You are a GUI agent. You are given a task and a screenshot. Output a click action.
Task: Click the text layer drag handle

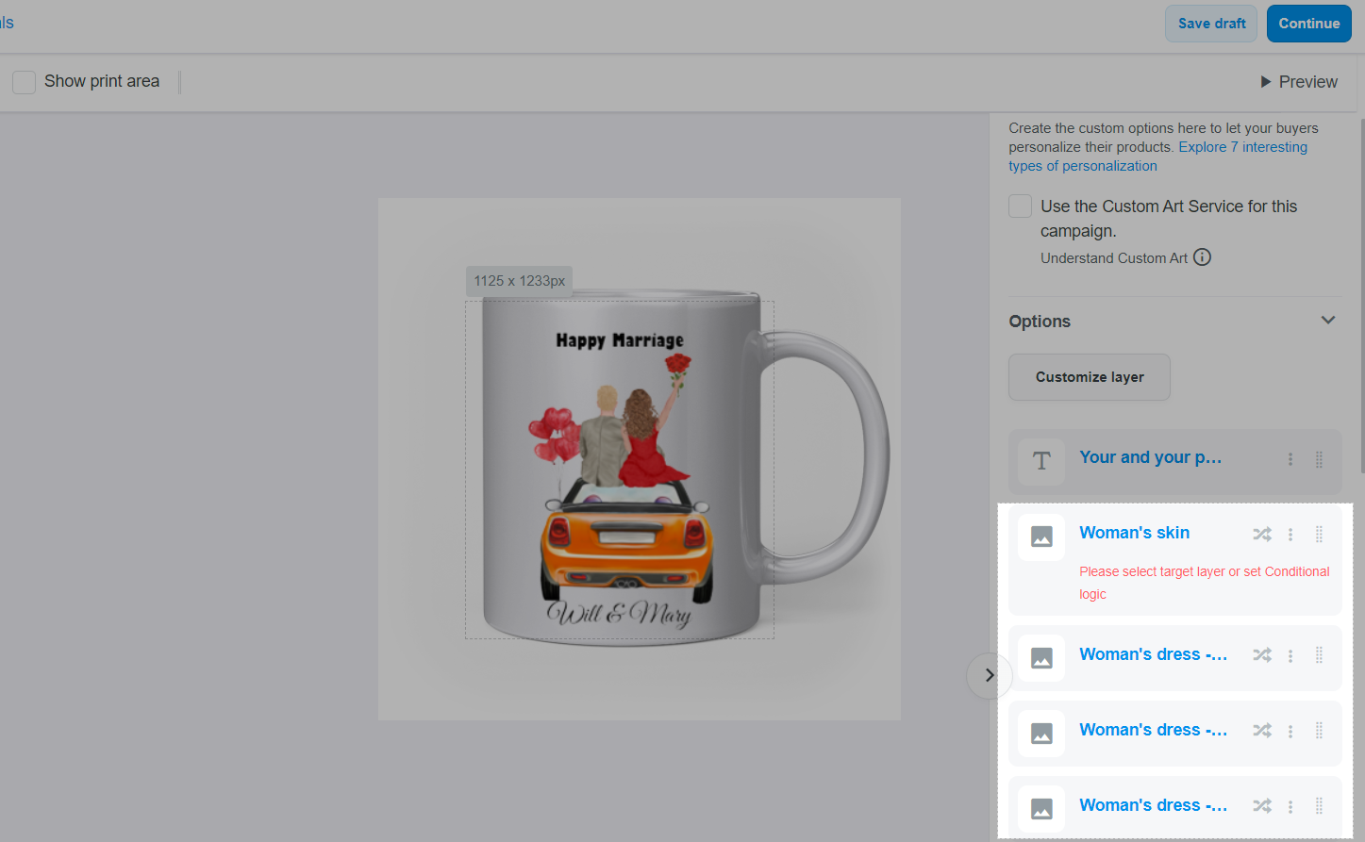click(1319, 459)
